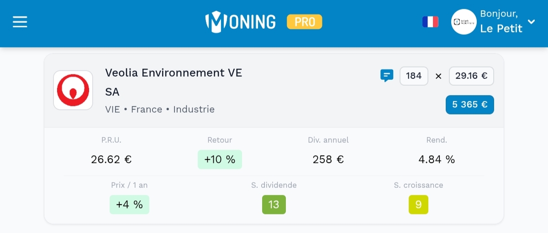Click the annual dividend value 258 €
This screenshot has height=233, width=548.
click(328, 160)
